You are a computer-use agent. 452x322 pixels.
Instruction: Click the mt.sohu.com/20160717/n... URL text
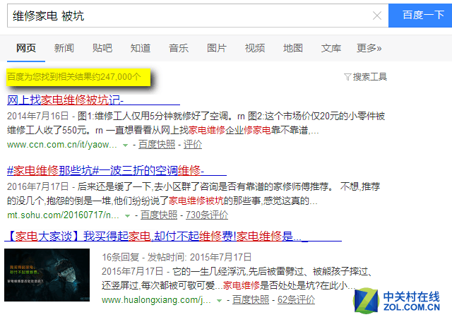[63, 215]
